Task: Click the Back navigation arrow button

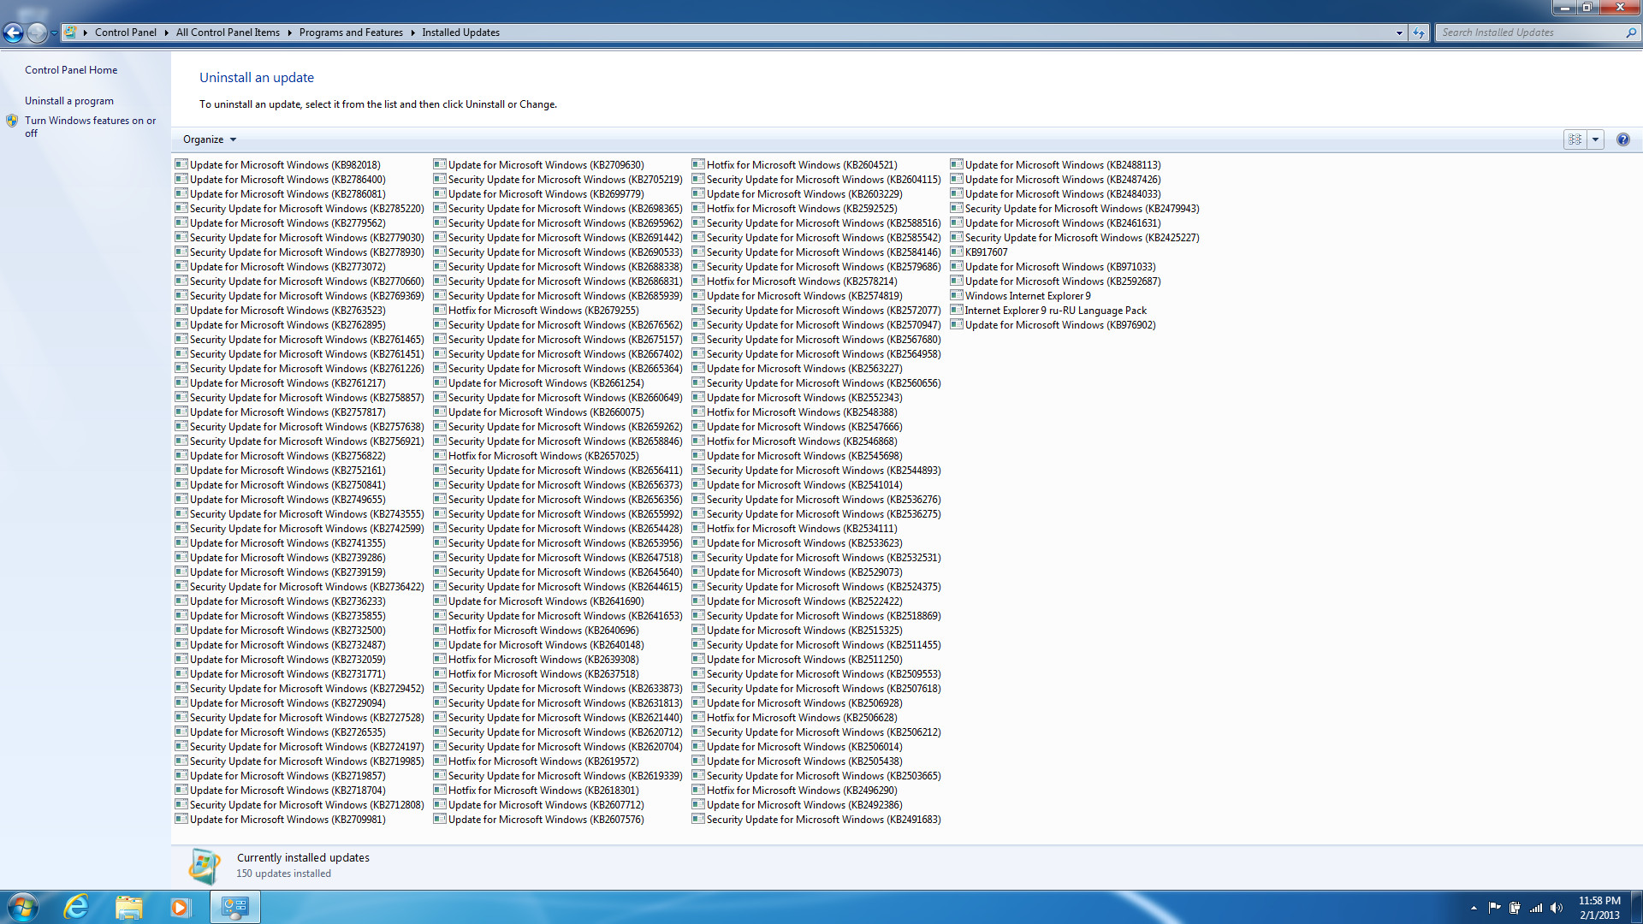Action: (13, 33)
